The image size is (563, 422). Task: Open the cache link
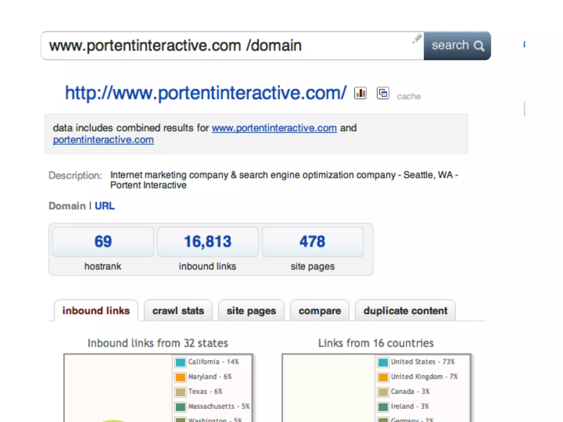[x=409, y=96]
